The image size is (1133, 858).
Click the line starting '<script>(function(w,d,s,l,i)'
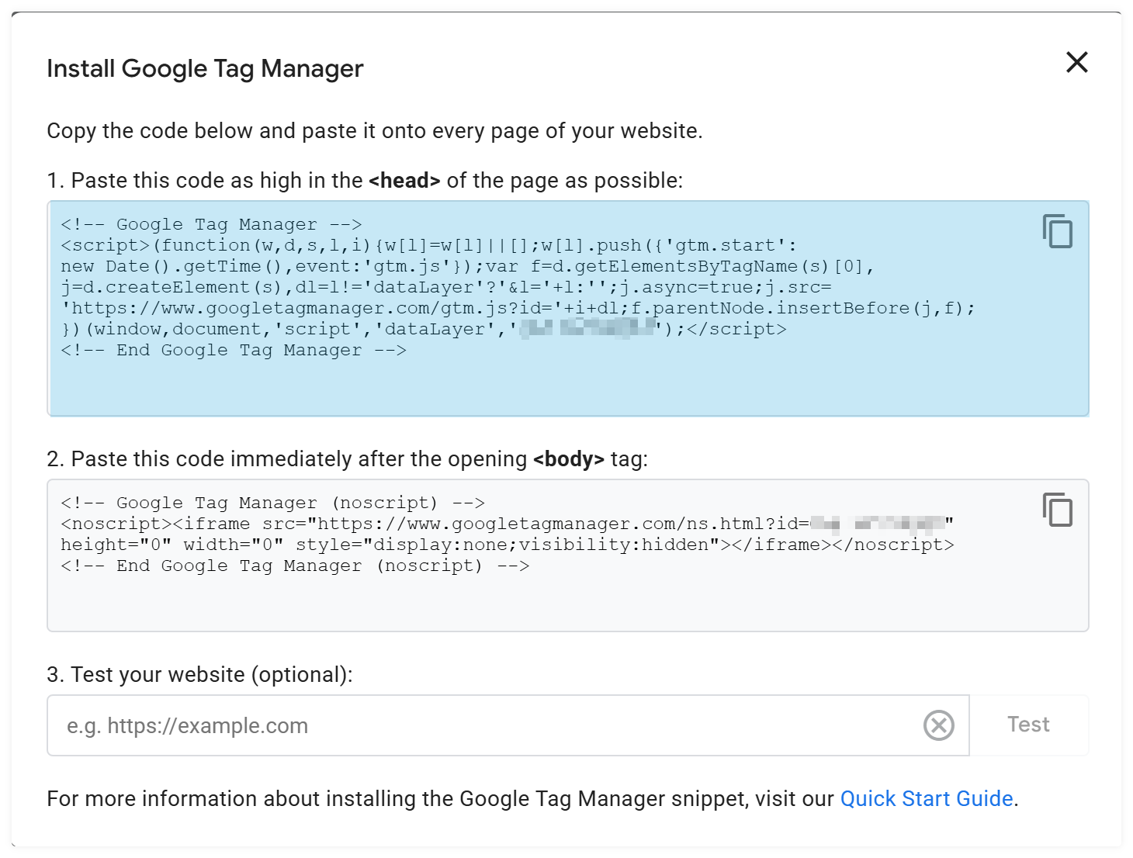(429, 245)
